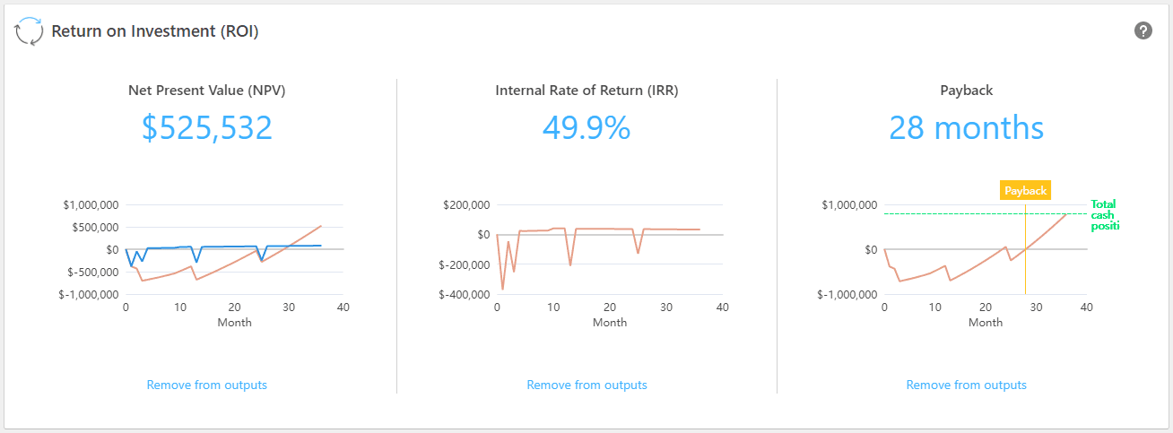Remove Internal Rate of Return from outputs

586,385
